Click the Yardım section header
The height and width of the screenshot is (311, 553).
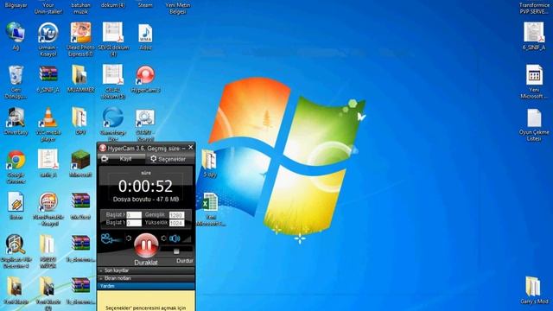(146, 286)
